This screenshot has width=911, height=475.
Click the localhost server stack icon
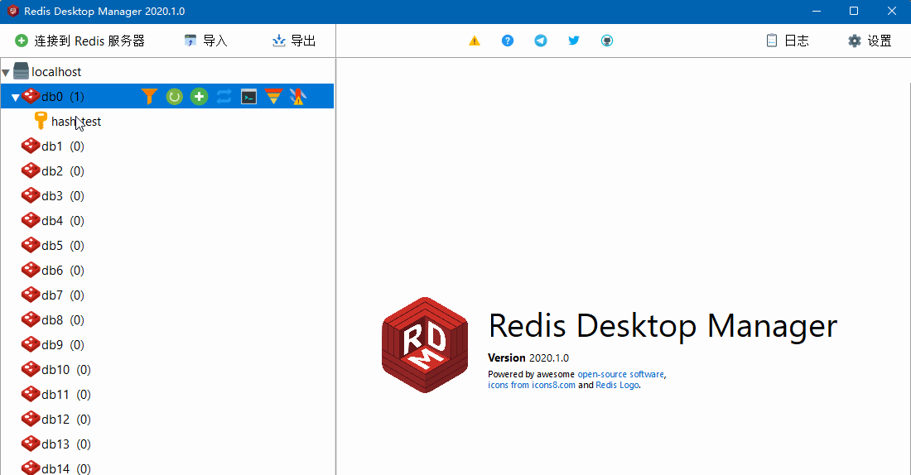pyautogui.click(x=21, y=71)
